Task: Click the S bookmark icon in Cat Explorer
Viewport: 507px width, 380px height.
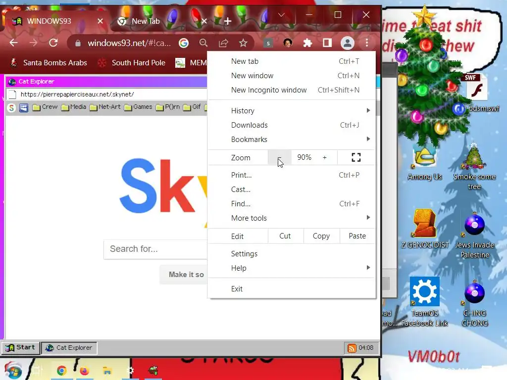Action: 12,107
